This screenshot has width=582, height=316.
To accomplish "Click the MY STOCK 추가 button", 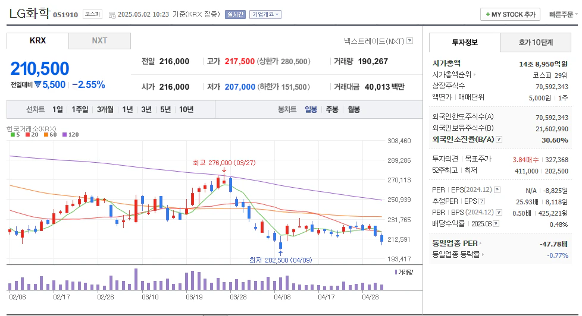I will (x=511, y=14).
